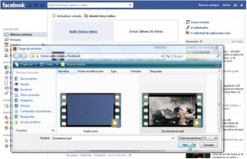Image resolution: width=247 pixels, height=159 pixels.
Task: Go to Inicio in Facebook header
Action: 227,5
